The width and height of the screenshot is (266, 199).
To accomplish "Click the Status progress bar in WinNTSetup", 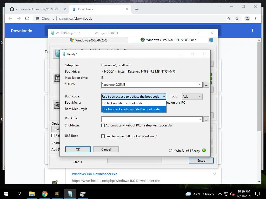I will click(x=135, y=161).
